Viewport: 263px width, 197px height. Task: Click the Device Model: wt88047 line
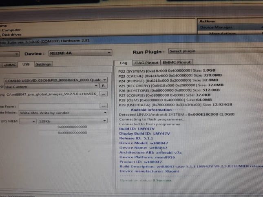point(144,143)
